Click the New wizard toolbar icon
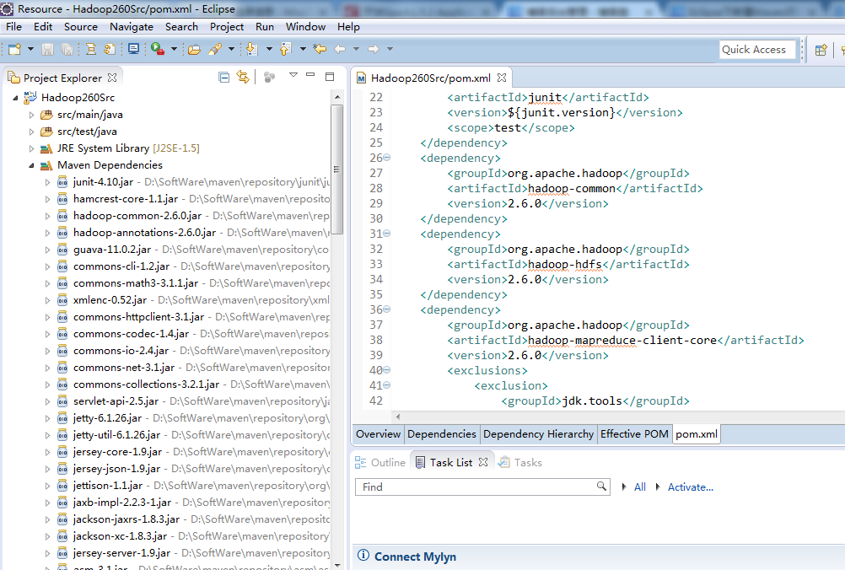Image resolution: width=845 pixels, height=570 pixels. pyautogui.click(x=14, y=49)
